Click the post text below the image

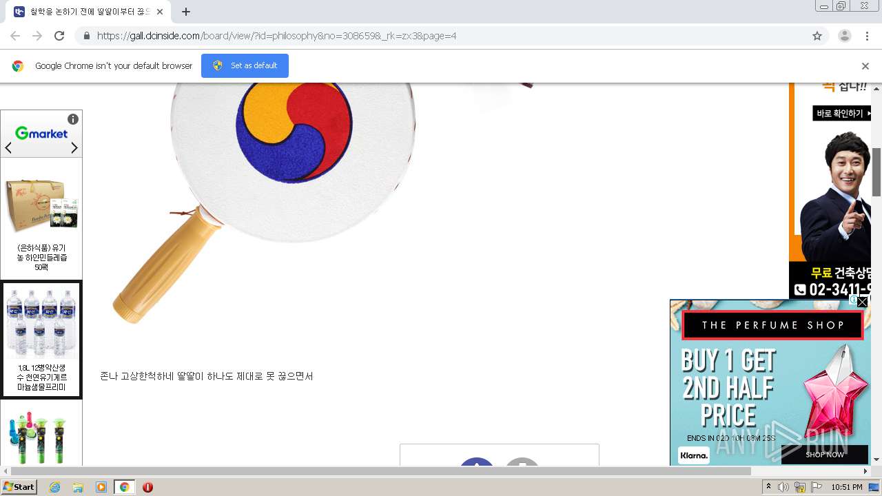[x=207, y=376]
